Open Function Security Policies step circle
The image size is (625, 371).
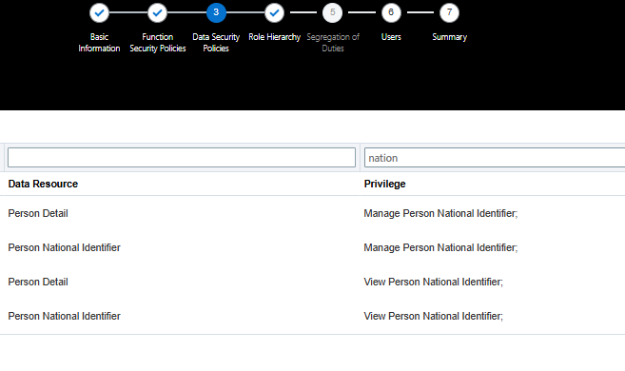tap(158, 12)
